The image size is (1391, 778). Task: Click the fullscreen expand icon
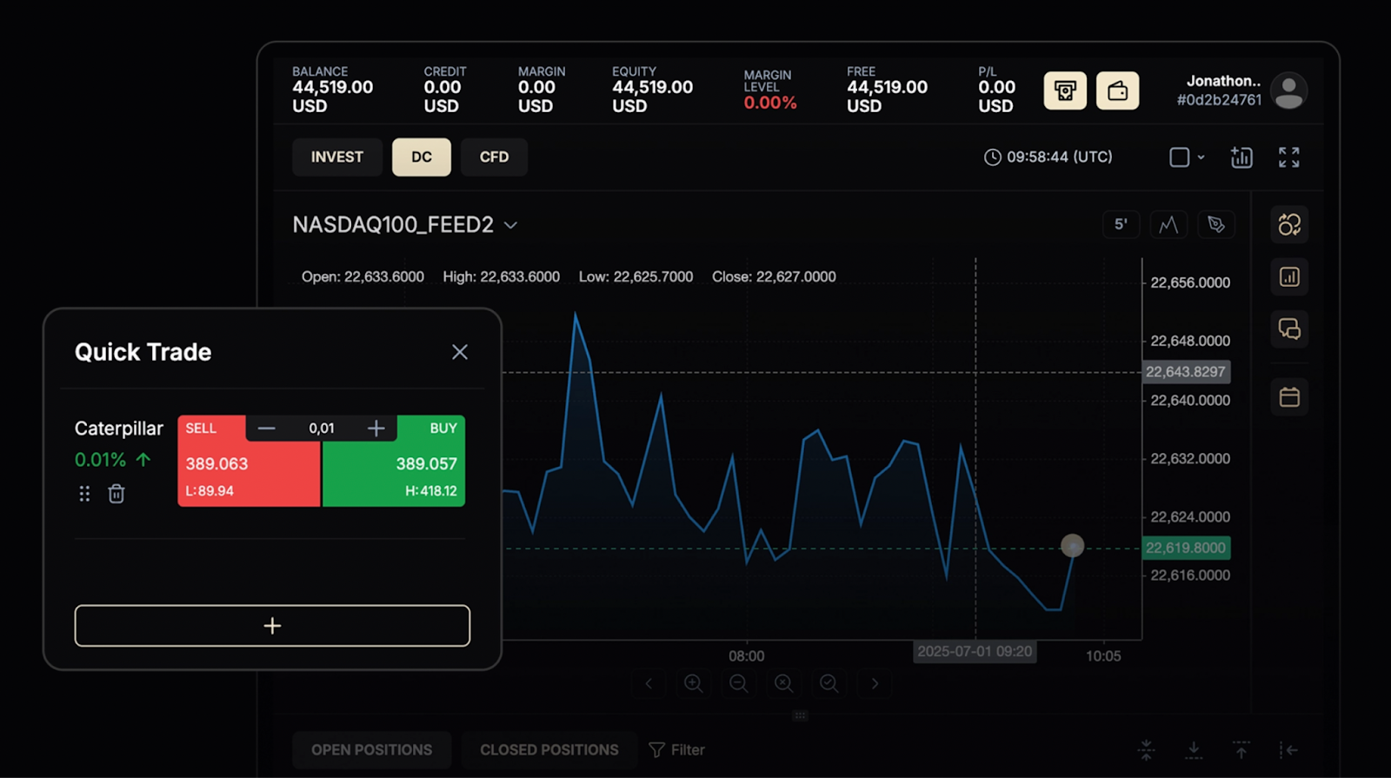point(1288,157)
